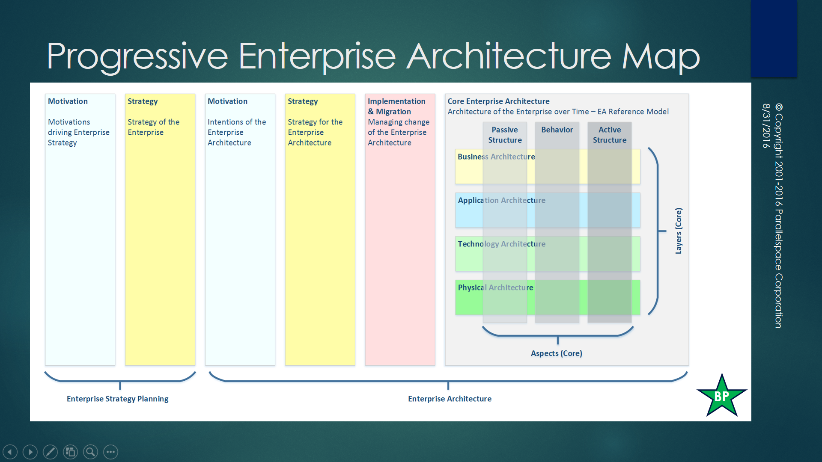This screenshot has height=462, width=822.
Task: Click the Enterprise Architecture bracket label
Action: 450,399
